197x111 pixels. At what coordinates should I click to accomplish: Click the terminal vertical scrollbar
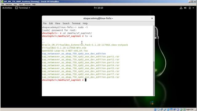click(x=154, y=78)
